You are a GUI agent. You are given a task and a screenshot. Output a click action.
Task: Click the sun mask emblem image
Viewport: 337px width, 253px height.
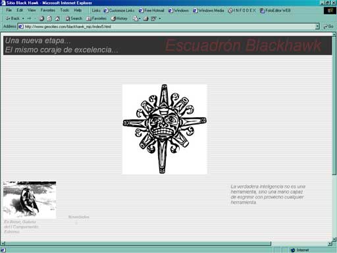pos(165,129)
